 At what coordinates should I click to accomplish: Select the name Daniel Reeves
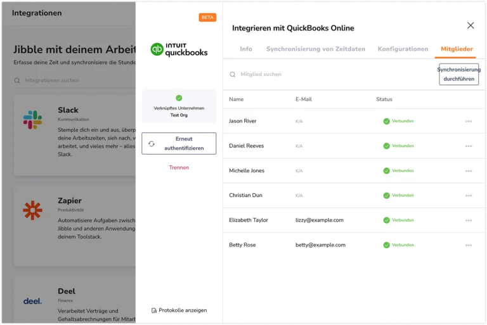click(x=246, y=146)
